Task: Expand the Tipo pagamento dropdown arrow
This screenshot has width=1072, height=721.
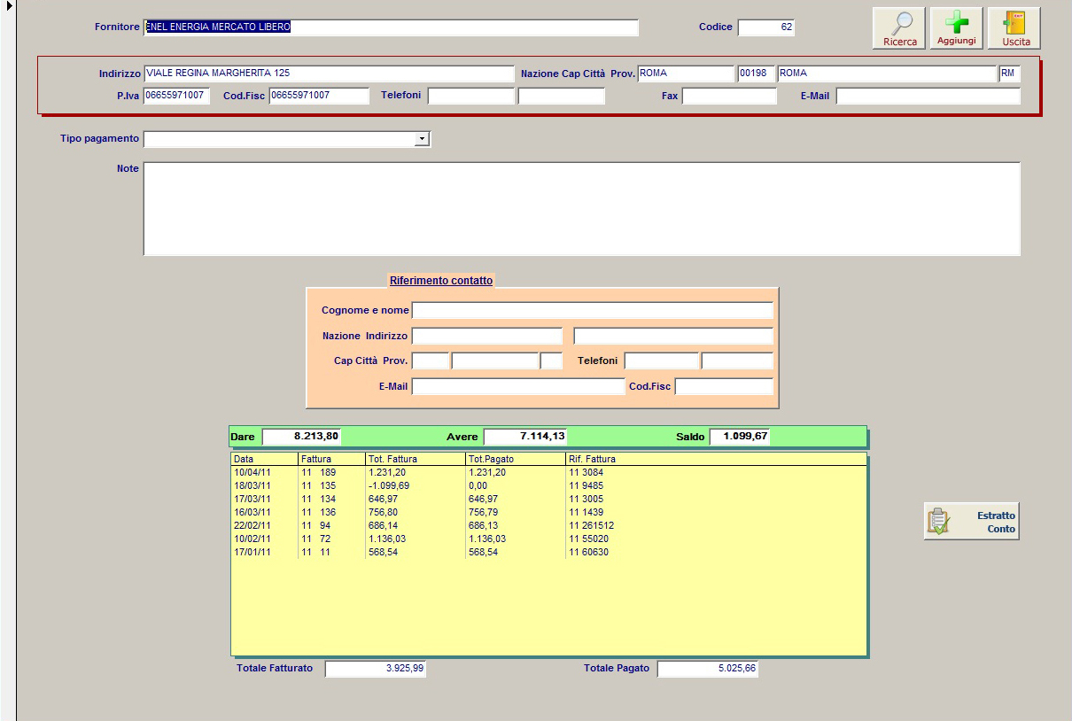Action: 422,139
